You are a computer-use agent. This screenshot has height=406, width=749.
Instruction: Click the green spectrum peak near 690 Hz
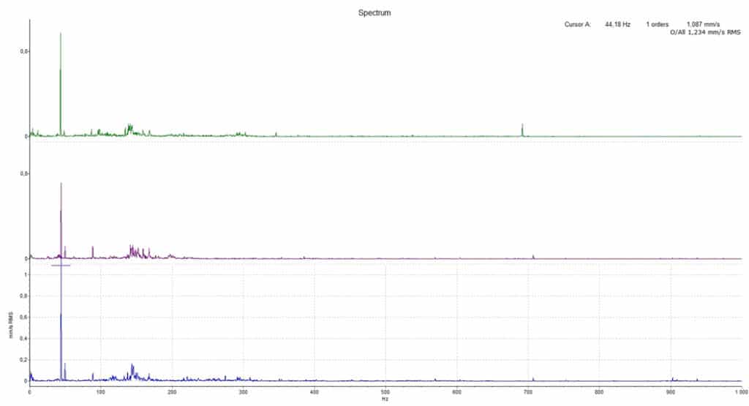click(522, 129)
